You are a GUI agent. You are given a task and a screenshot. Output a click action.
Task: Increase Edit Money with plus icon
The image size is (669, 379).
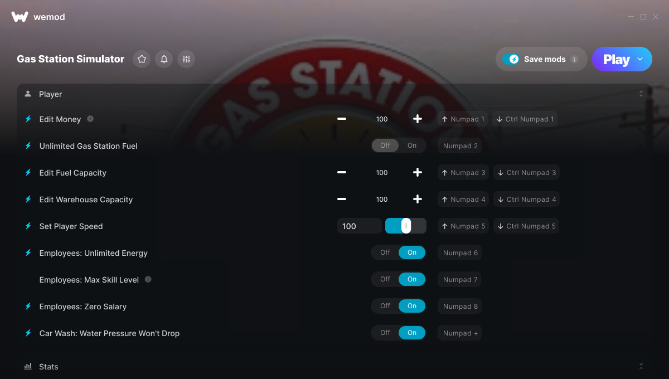[417, 119]
